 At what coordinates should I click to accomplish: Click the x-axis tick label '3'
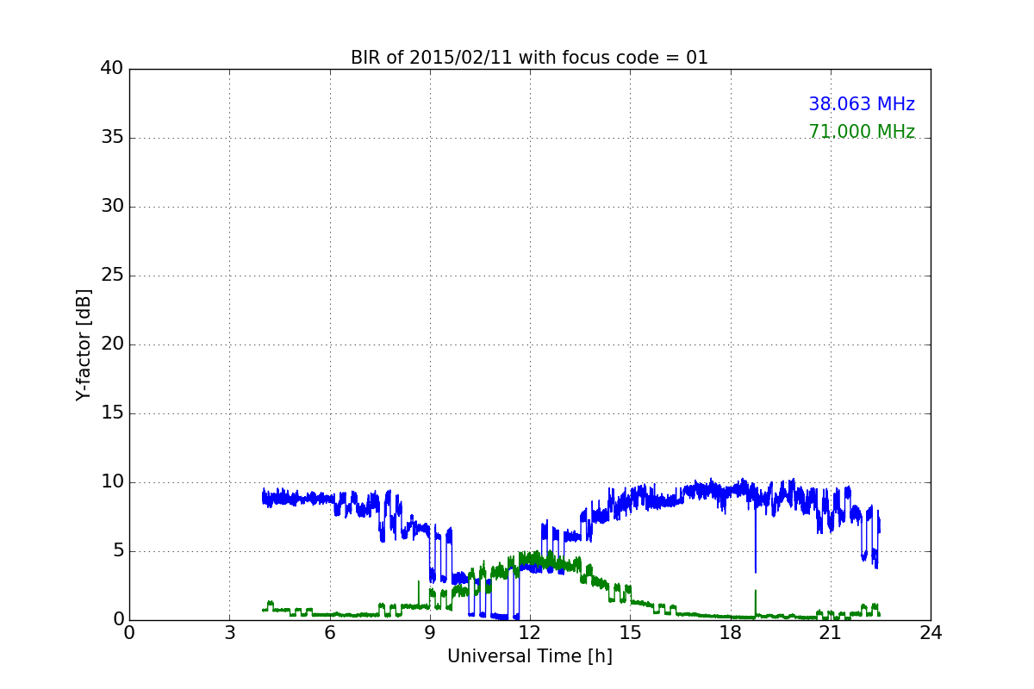coord(229,632)
